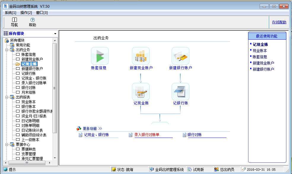Open 录入银行对账单 link under more functions
The image size is (292, 174).
click(147, 135)
